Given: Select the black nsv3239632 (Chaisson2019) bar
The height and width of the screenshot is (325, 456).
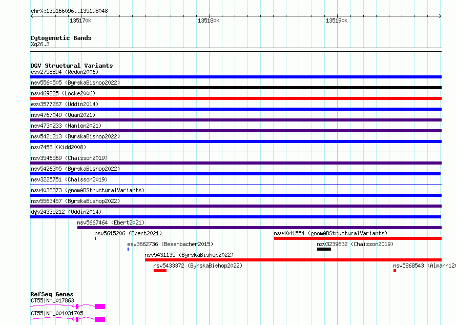Looking at the screenshot, I should tap(324, 249).
